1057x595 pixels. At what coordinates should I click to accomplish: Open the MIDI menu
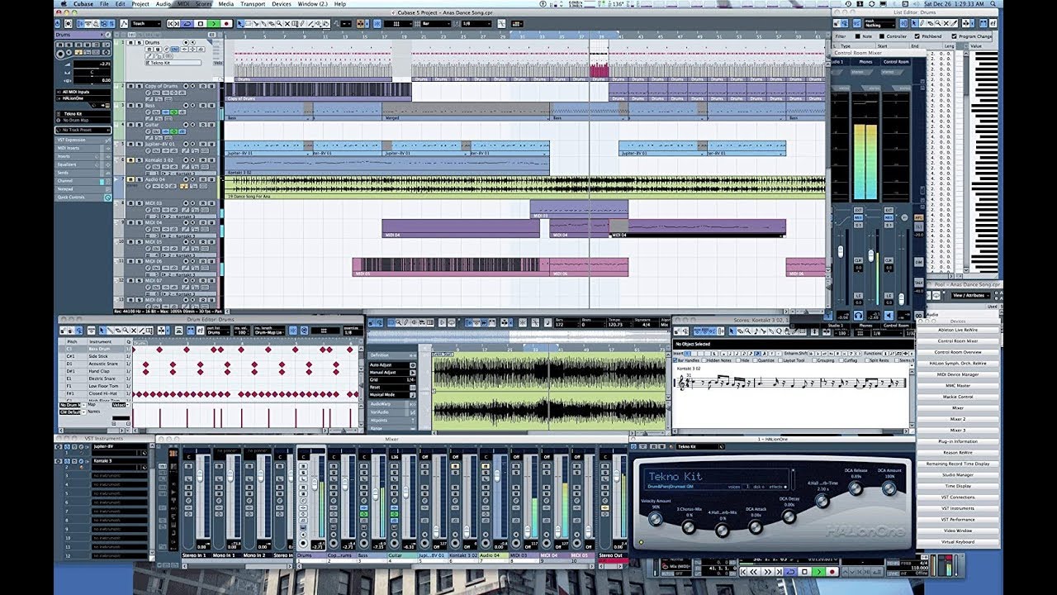click(182, 4)
